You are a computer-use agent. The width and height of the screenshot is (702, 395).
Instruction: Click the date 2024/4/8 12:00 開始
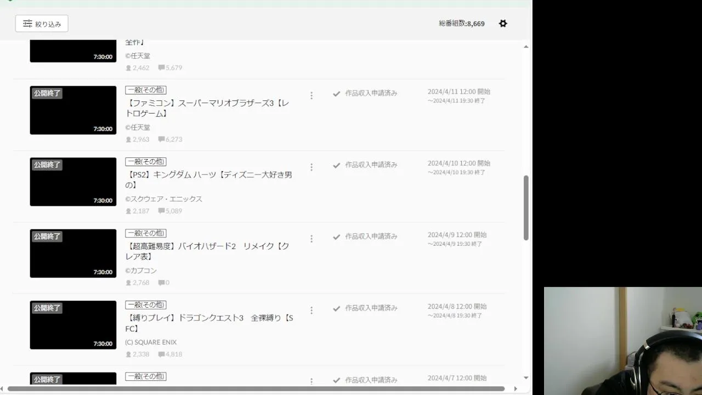457,306
